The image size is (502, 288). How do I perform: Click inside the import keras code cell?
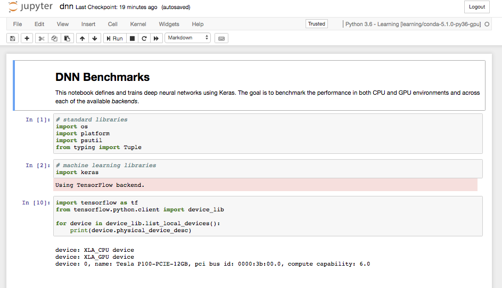268,169
